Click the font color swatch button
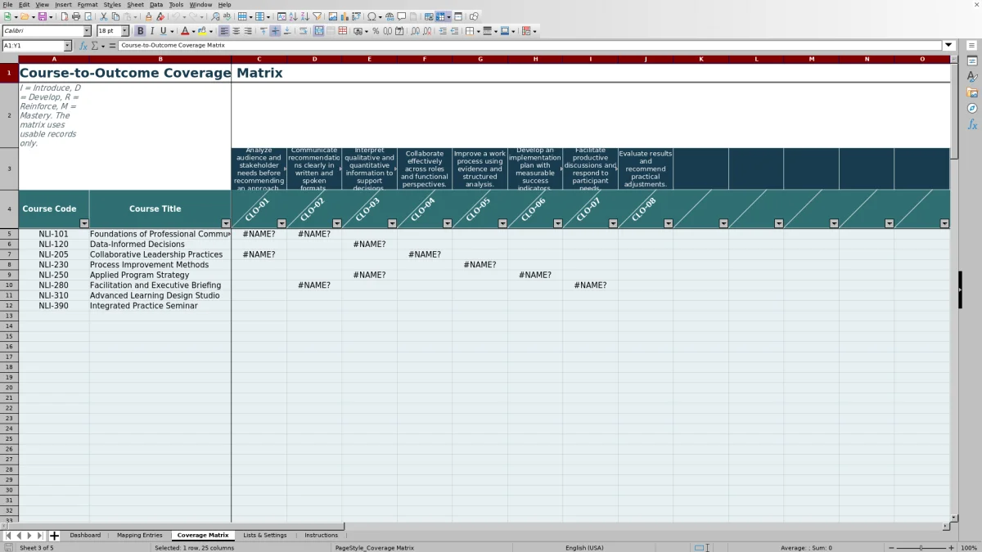Screen dimensions: 982x552 [185, 31]
